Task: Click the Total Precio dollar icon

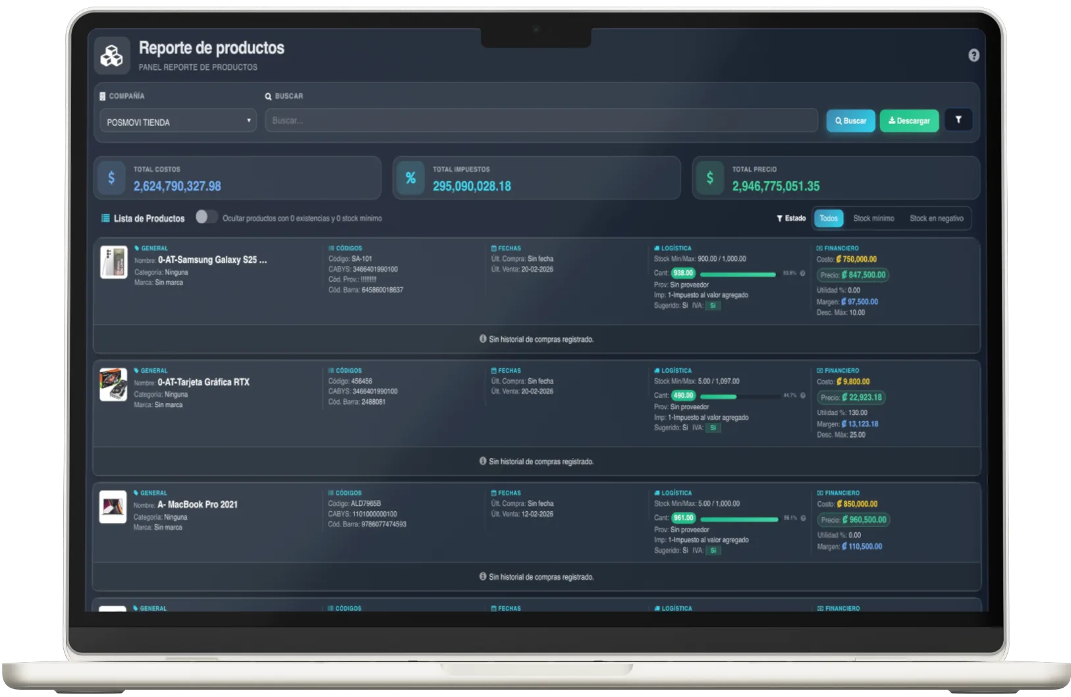Action: [709, 178]
